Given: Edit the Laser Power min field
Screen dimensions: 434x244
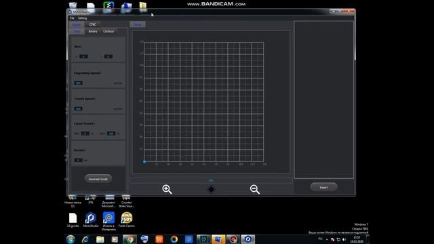Looking at the screenshot, I should [85, 134].
